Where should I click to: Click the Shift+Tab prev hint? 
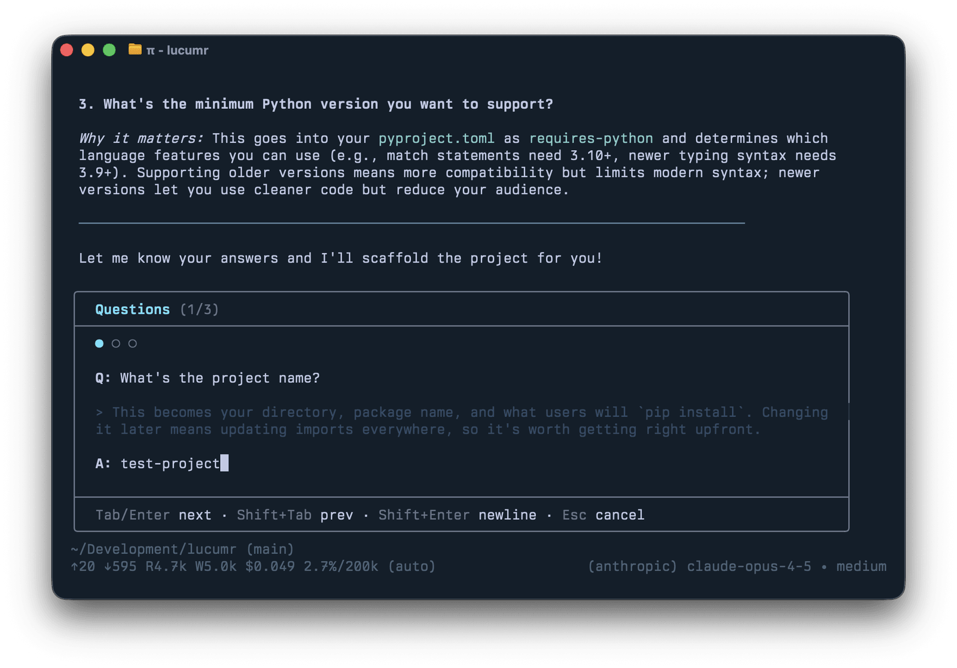click(295, 515)
